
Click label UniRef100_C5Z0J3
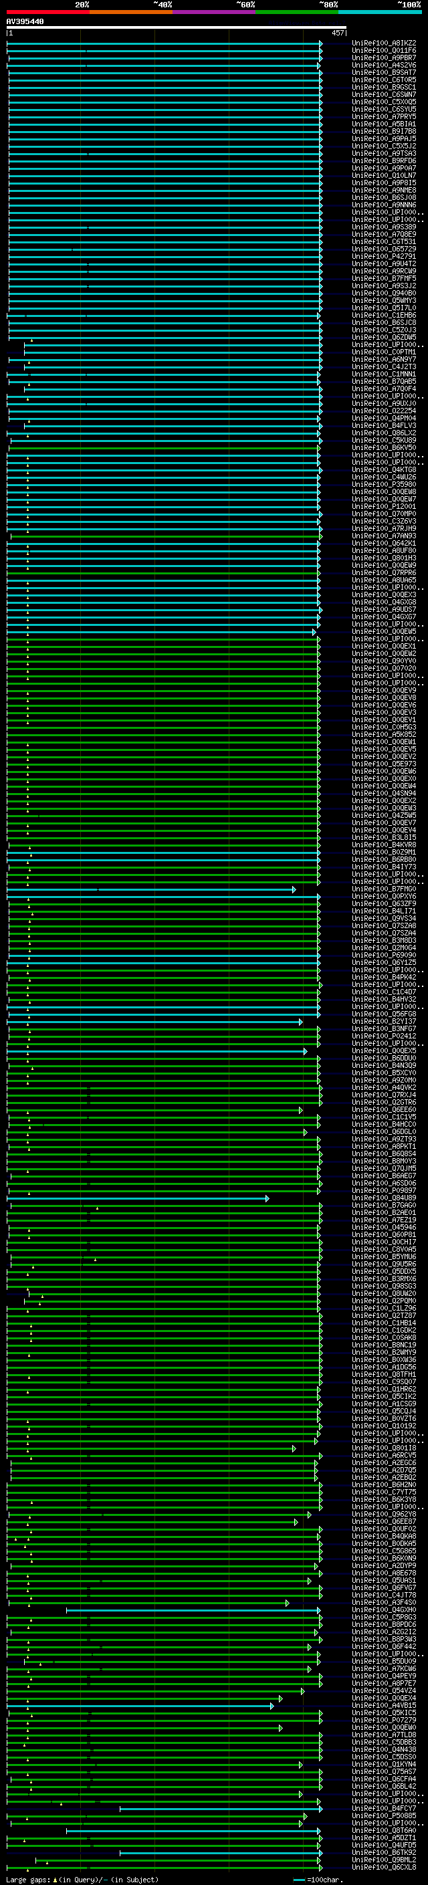[384, 330]
